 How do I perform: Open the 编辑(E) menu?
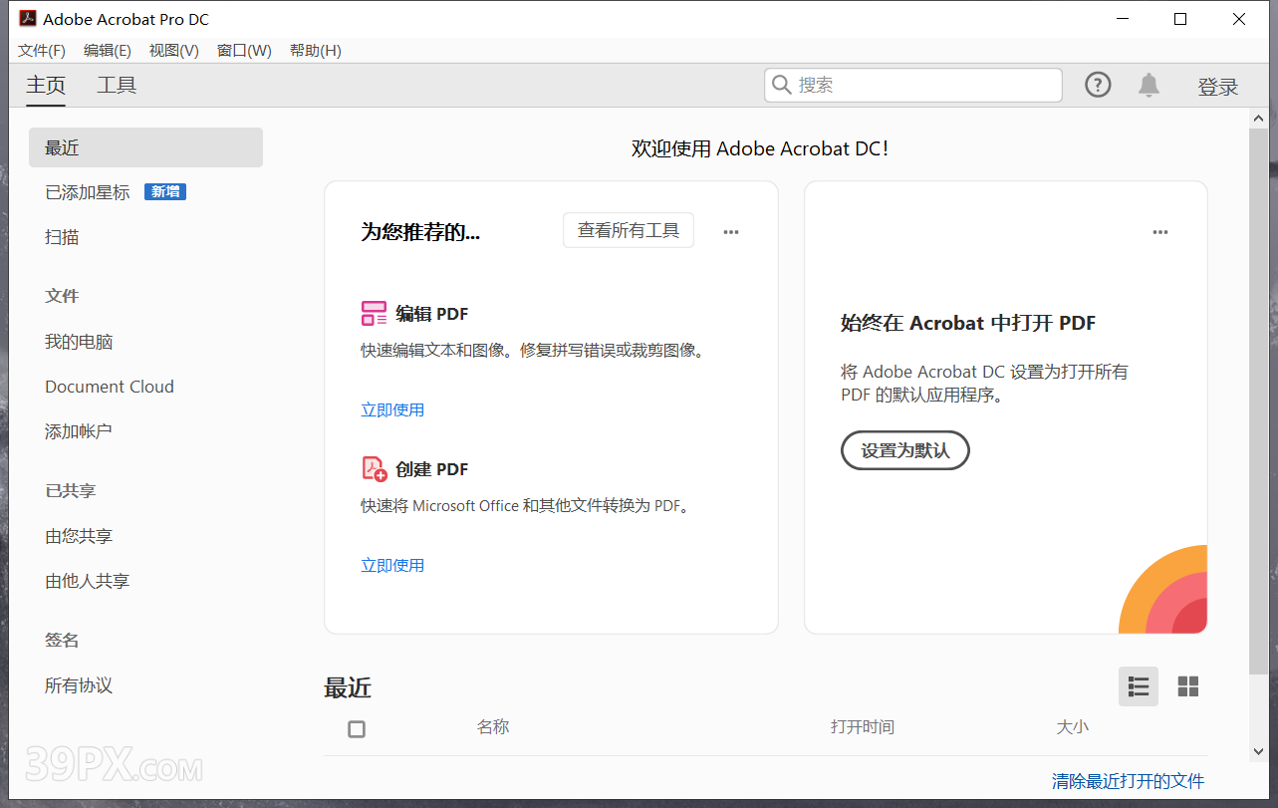(108, 51)
